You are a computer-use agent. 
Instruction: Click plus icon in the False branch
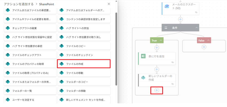pos(204,47)
